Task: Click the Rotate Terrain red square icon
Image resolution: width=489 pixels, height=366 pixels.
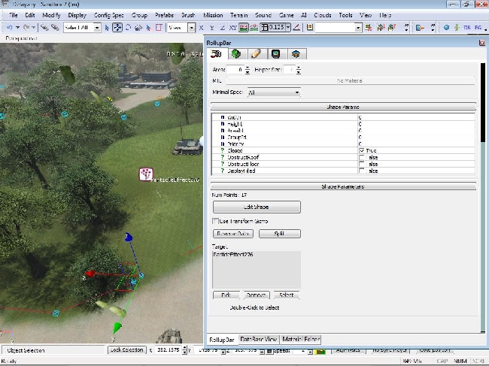Action: click(159, 28)
